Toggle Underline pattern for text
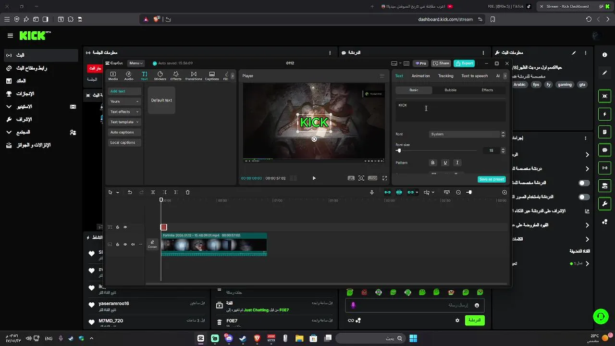The image size is (615, 346). (x=445, y=163)
